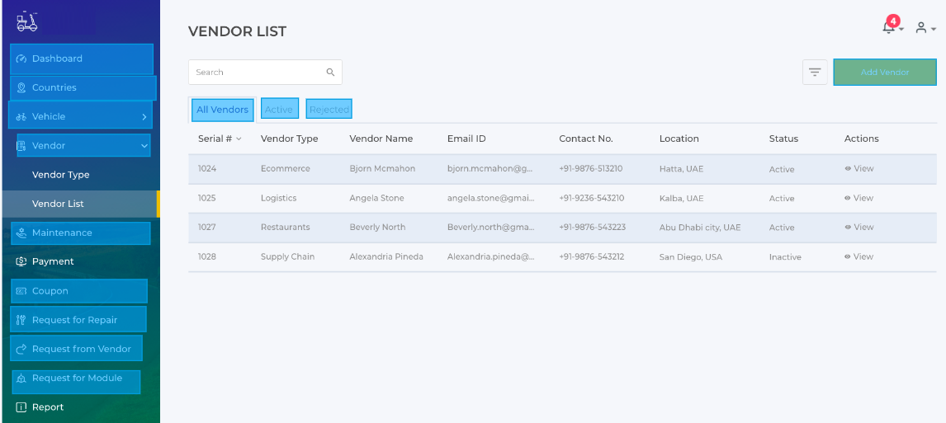Open the notifications bell icon
Viewport: 946px width, 423px height.
point(888,27)
